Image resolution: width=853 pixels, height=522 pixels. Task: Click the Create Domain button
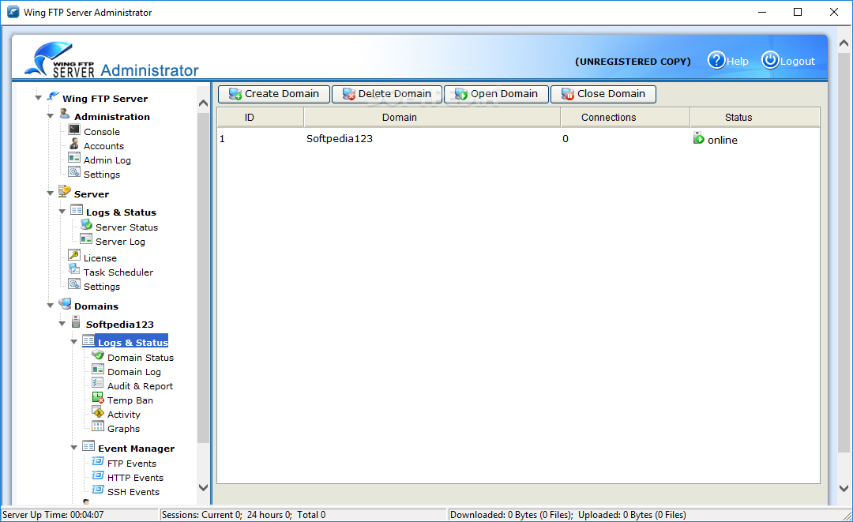273,94
